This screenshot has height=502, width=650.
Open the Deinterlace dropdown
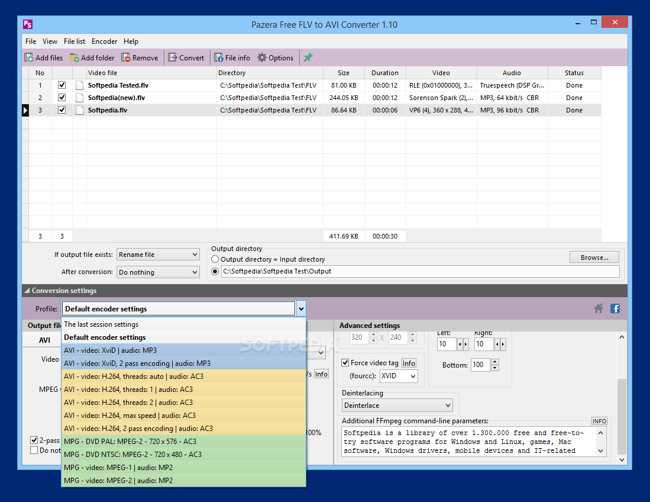(397, 406)
